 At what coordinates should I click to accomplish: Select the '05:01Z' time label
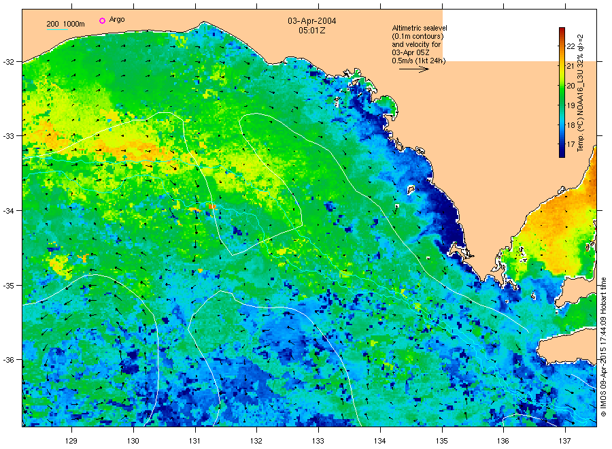(312, 30)
